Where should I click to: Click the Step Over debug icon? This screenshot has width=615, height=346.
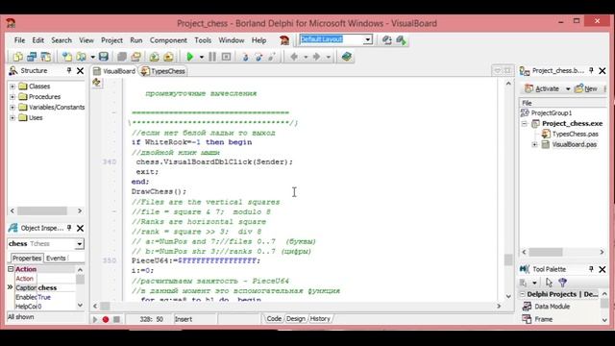pyautogui.click(x=258, y=57)
